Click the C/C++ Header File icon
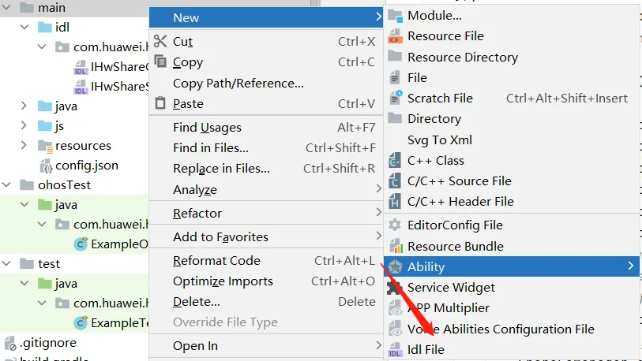 396,202
